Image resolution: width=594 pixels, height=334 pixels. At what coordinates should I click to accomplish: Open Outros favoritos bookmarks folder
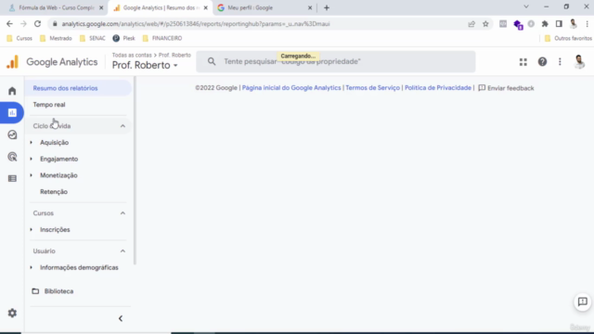[x=568, y=38]
